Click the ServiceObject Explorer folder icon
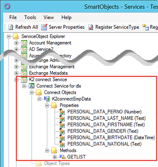Viewport: 158px width, 167px height. (16, 36)
